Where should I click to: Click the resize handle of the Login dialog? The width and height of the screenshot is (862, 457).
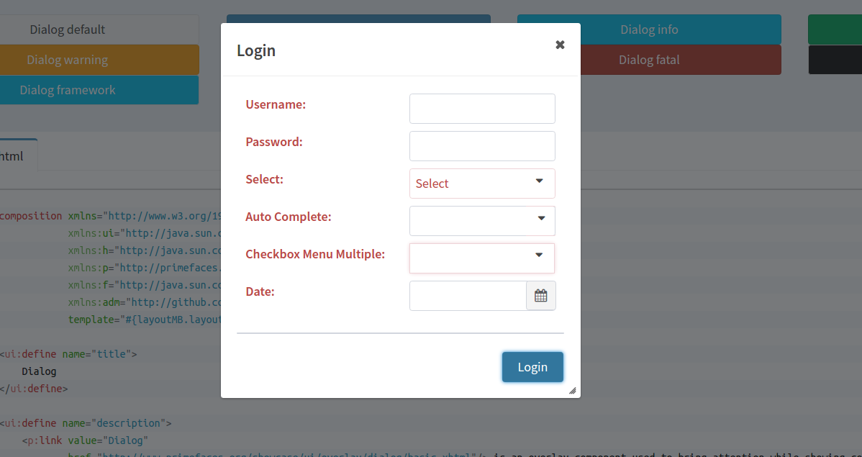point(573,391)
